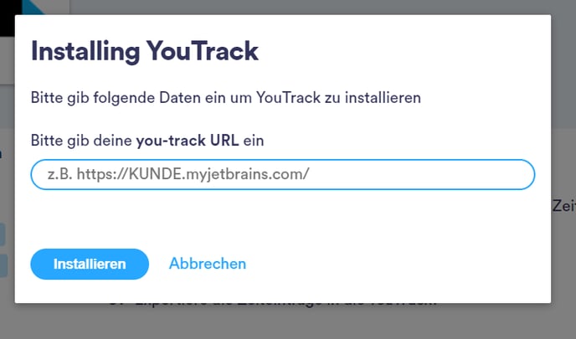Click the blue Installieren button
The height and width of the screenshot is (339, 576).
(90, 264)
